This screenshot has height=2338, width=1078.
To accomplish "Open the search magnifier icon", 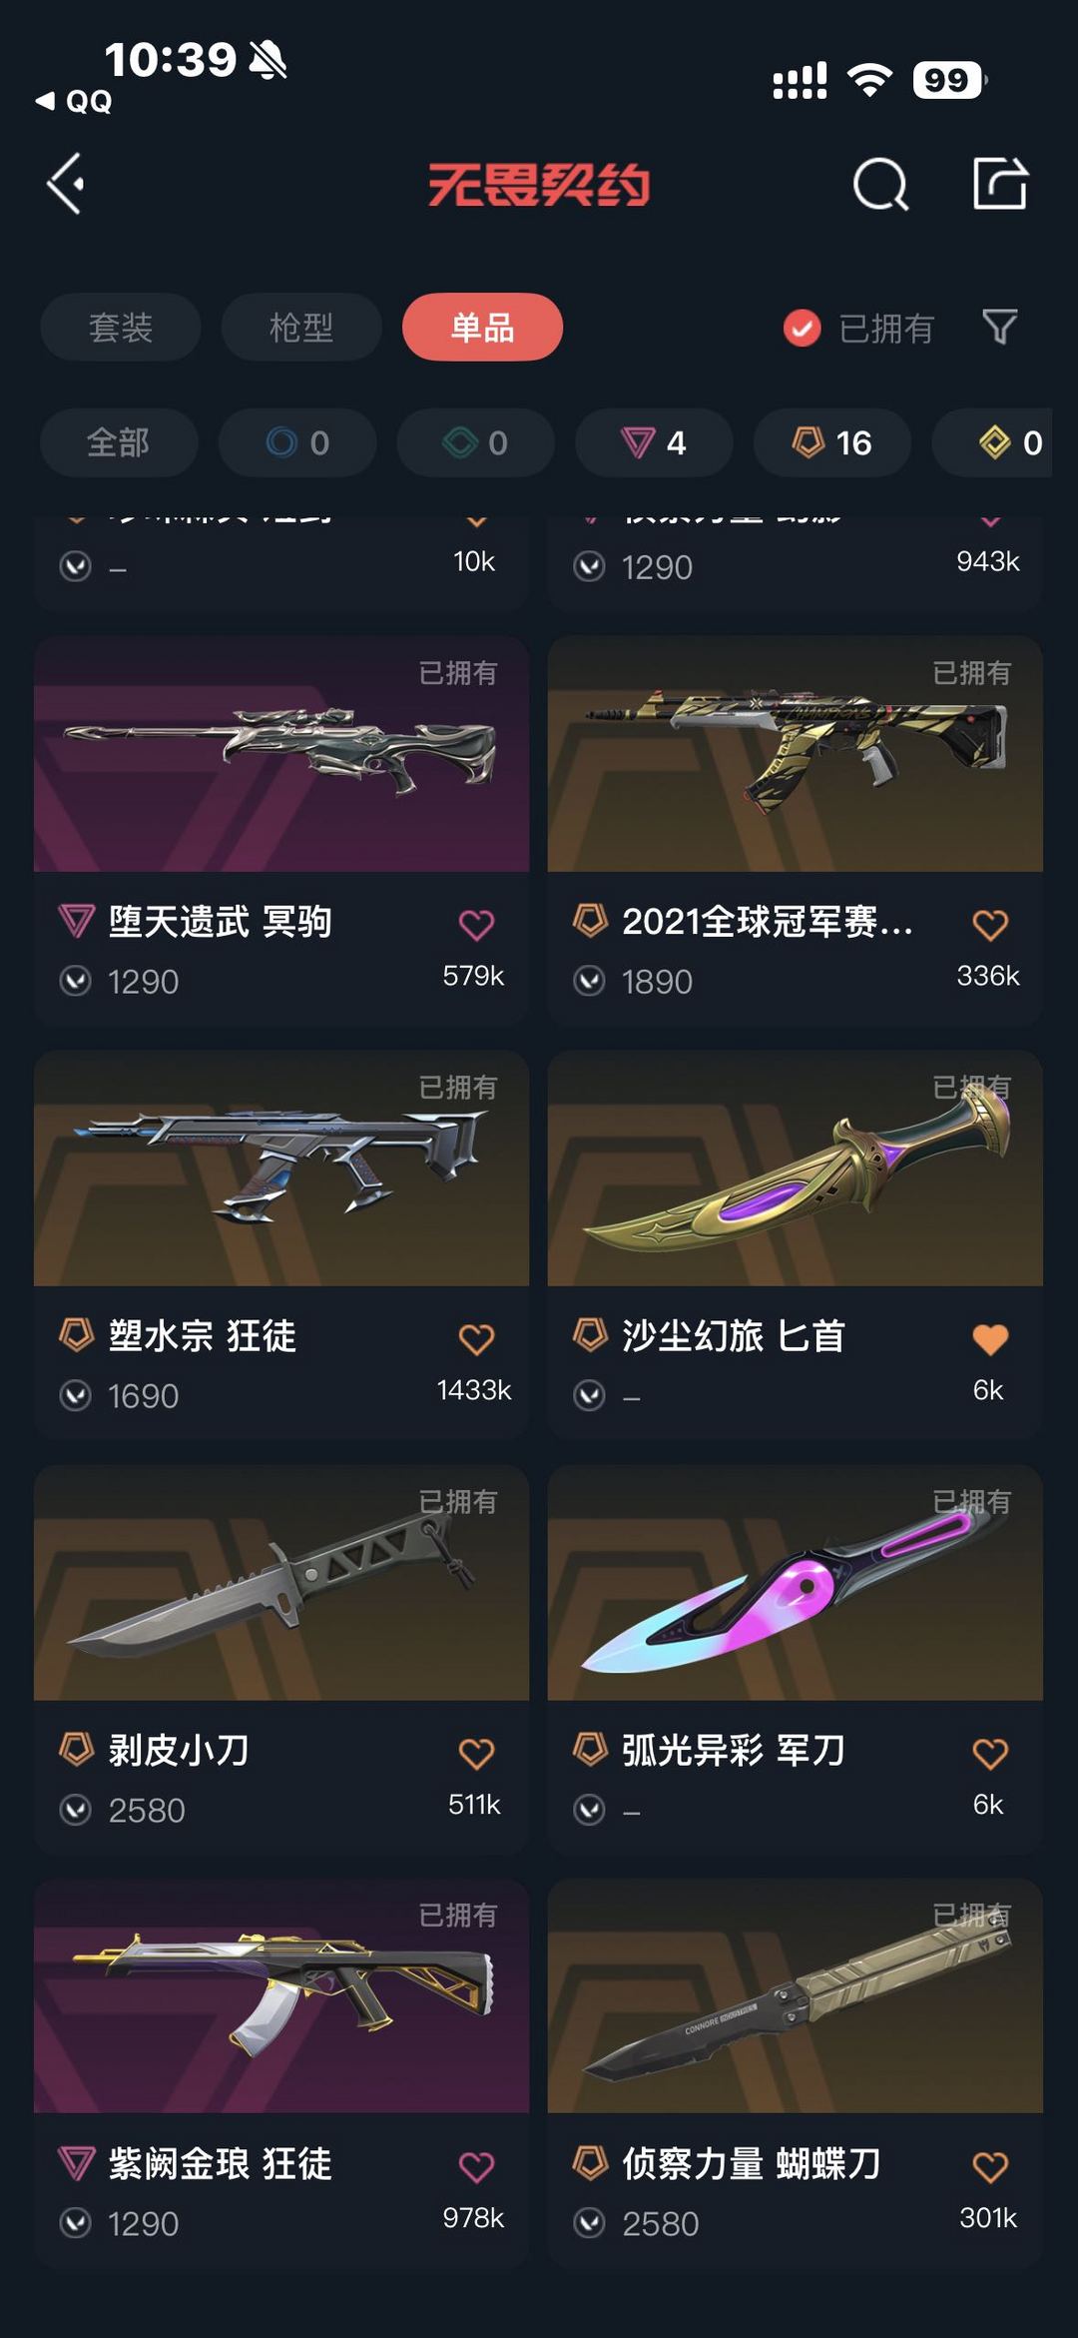I will coord(880,184).
